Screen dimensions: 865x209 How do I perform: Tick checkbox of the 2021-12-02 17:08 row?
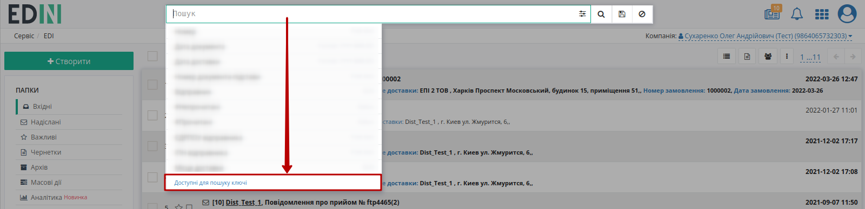click(152, 177)
